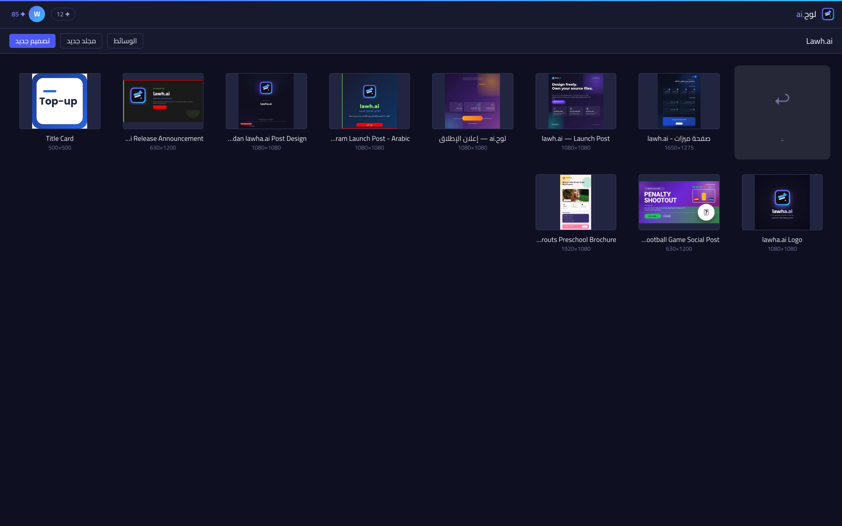
Task: Open the Release Announcement design thumbnail
Action: click(x=163, y=101)
